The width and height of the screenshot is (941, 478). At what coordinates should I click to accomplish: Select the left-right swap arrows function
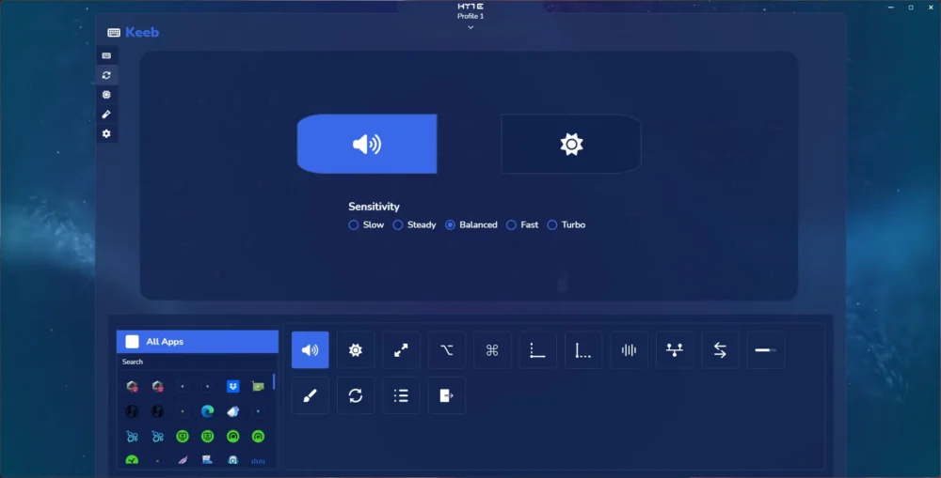click(720, 350)
